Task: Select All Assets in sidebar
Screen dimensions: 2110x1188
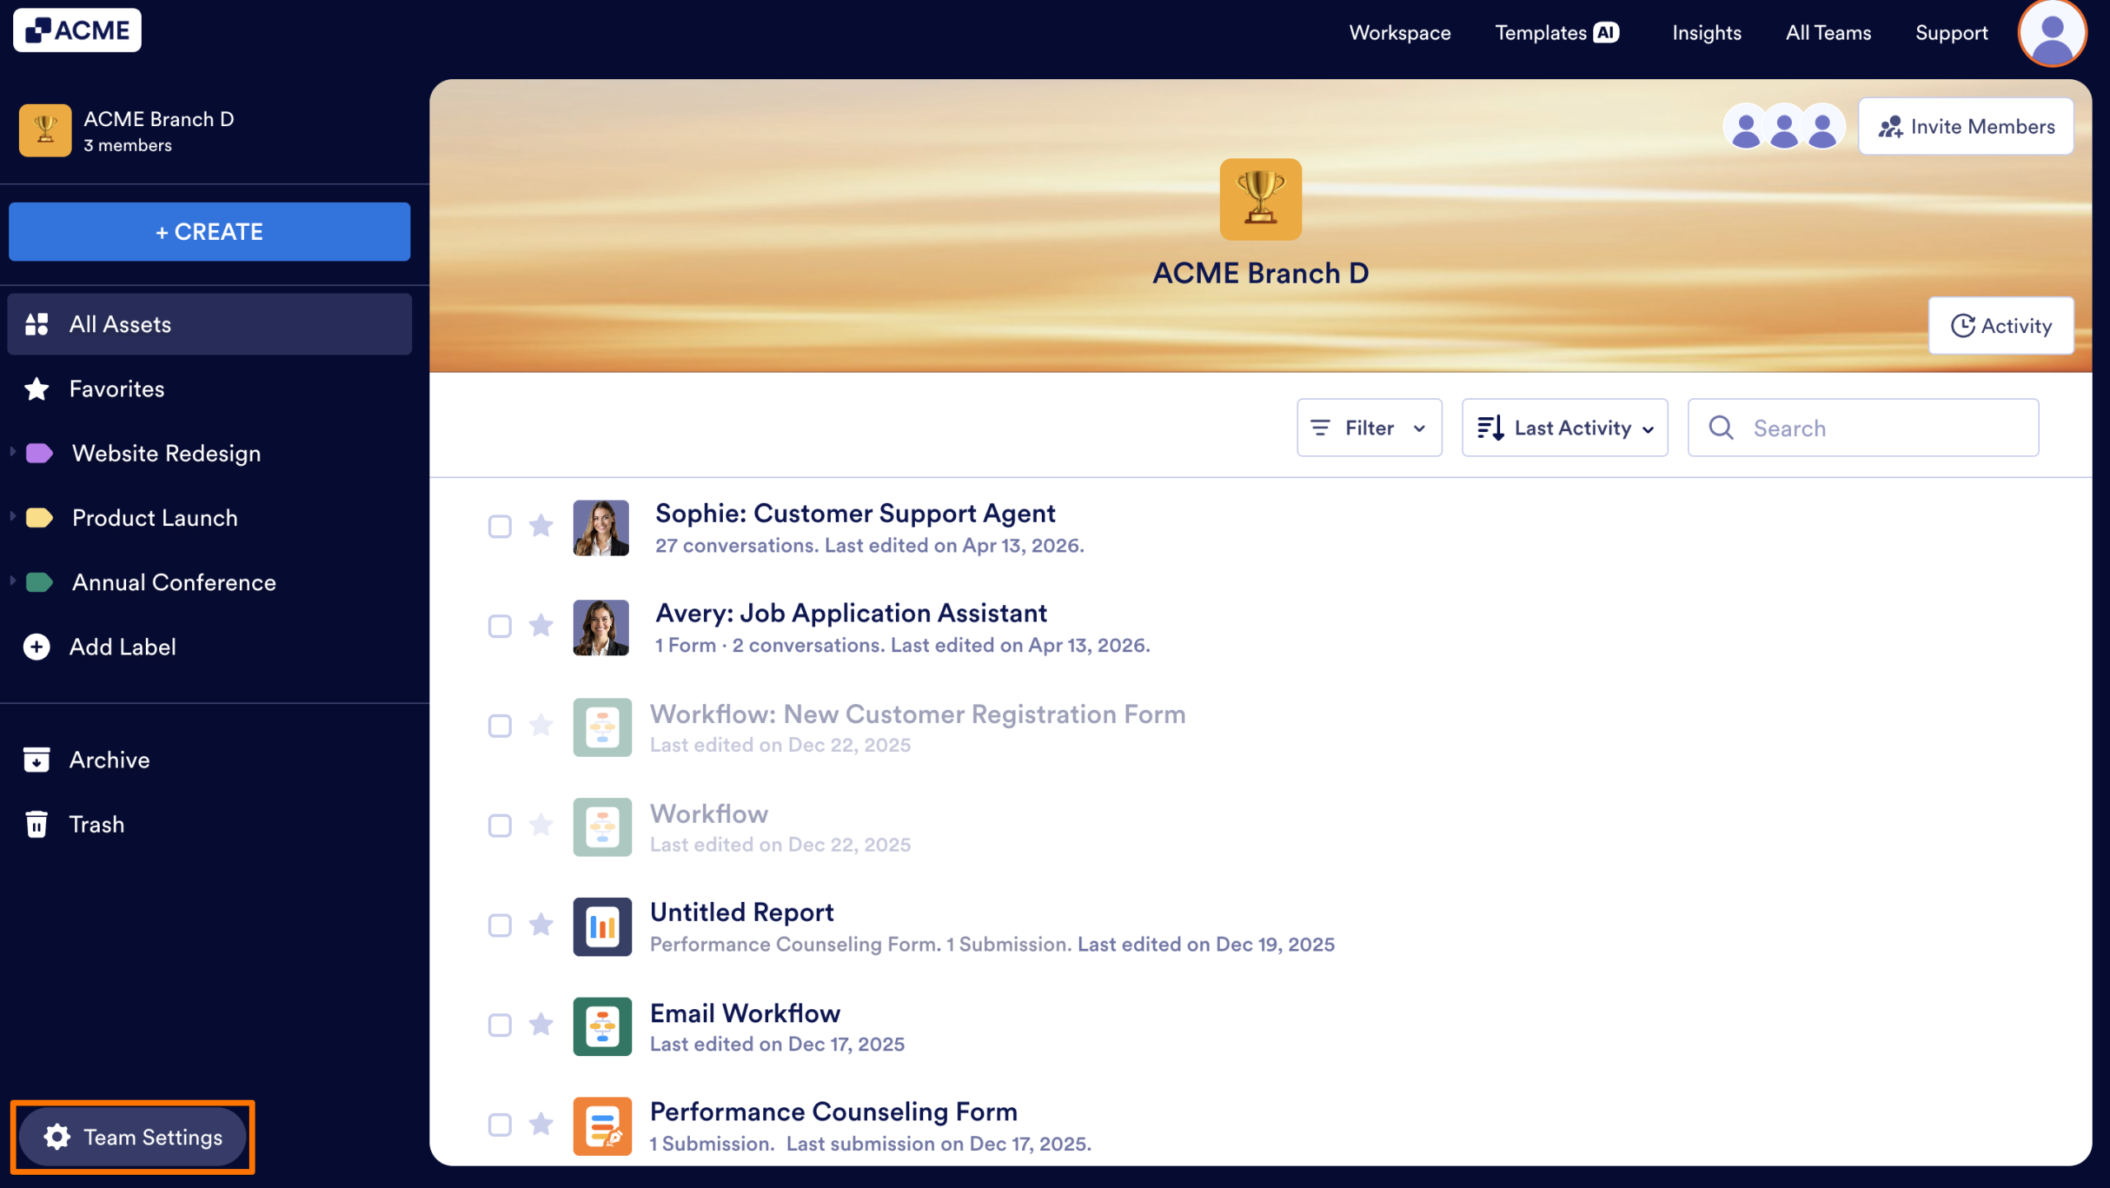Action: 209,324
